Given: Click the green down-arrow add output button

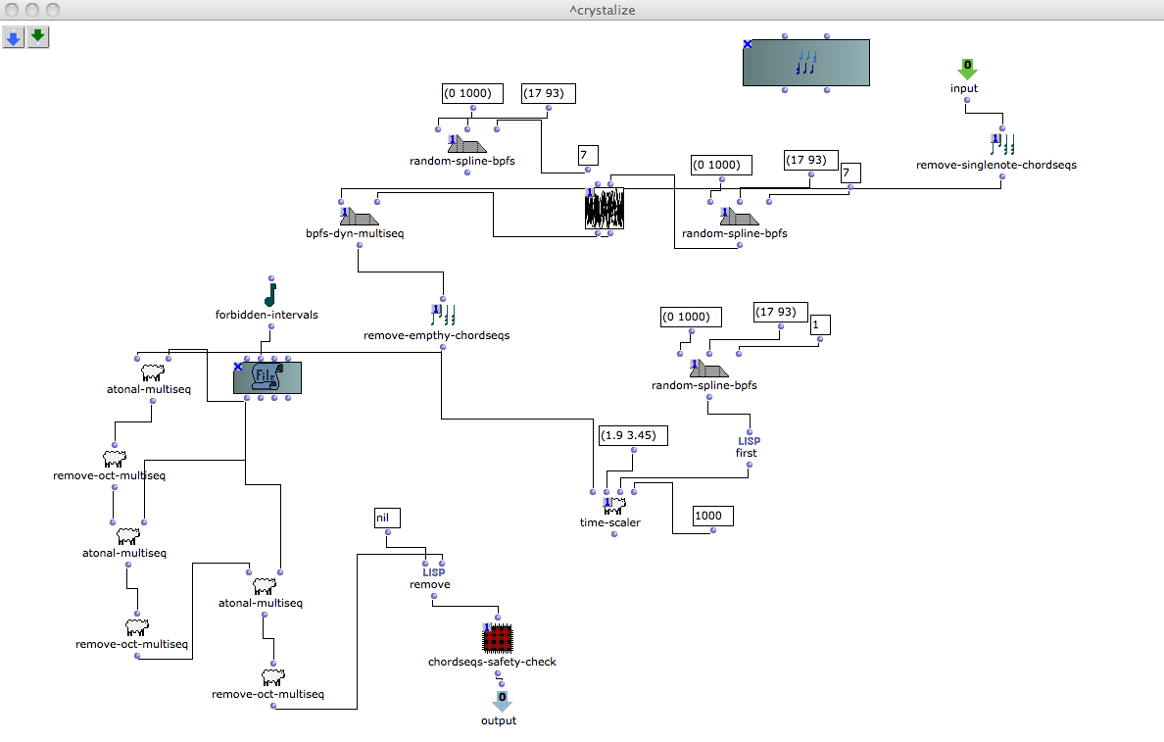Looking at the screenshot, I should [38, 38].
